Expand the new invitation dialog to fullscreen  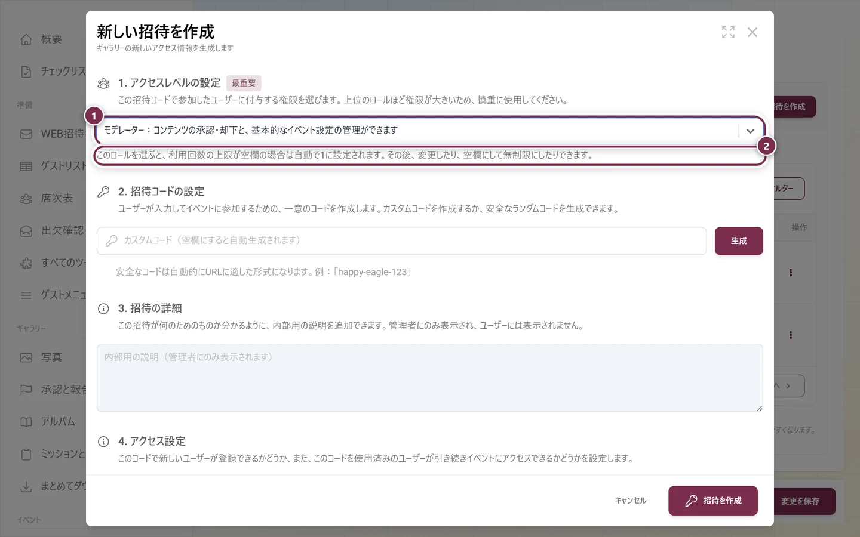click(x=728, y=32)
